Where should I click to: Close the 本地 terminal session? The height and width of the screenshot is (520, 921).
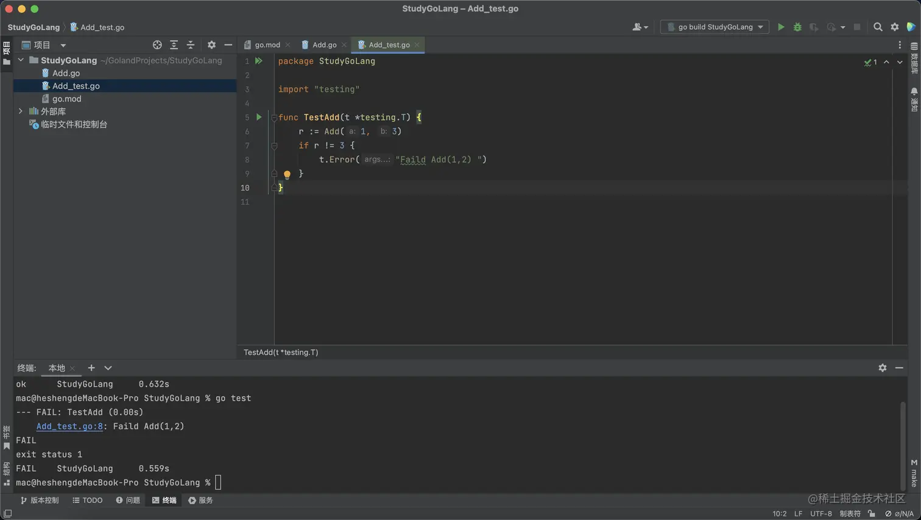coord(72,368)
